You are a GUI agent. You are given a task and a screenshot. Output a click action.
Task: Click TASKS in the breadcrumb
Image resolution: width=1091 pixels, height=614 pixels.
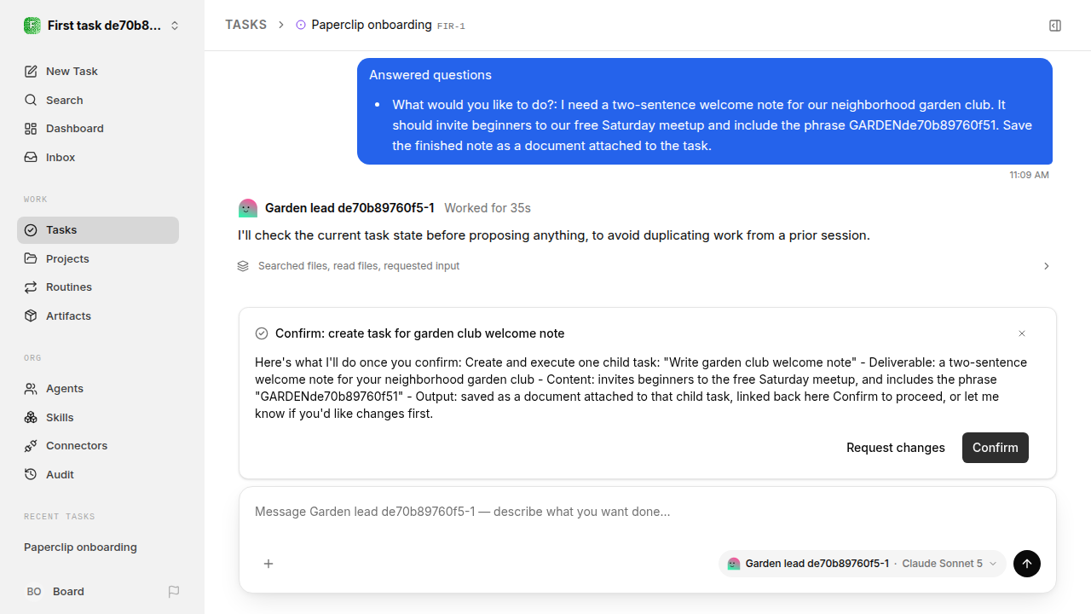point(245,25)
